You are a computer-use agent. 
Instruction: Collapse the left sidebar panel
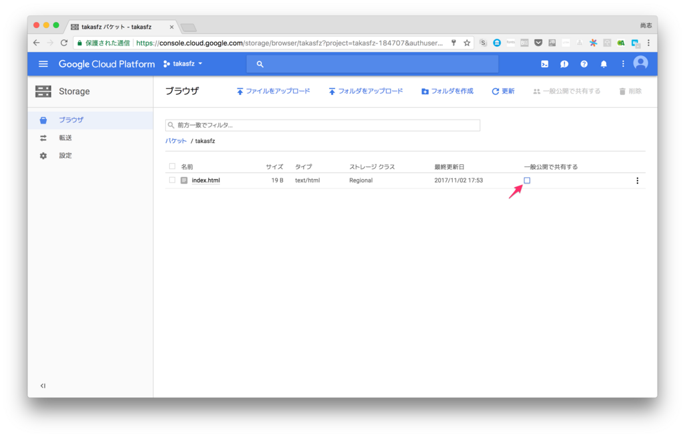click(x=43, y=386)
